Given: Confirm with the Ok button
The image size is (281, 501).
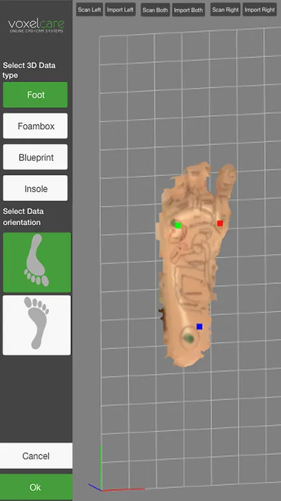Looking at the screenshot, I should click(36, 488).
